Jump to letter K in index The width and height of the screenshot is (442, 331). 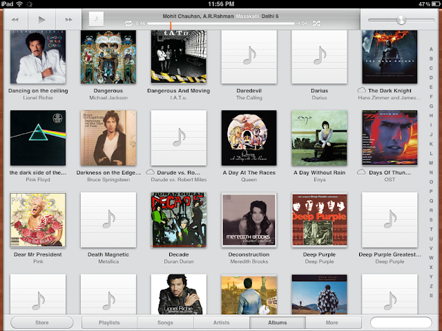pyautogui.click(x=431, y=144)
